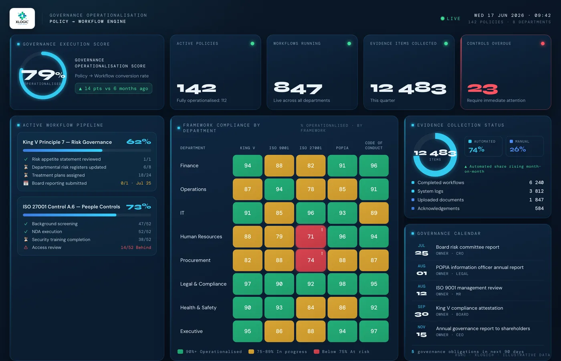Select the POPIA column header

[342, 148]
